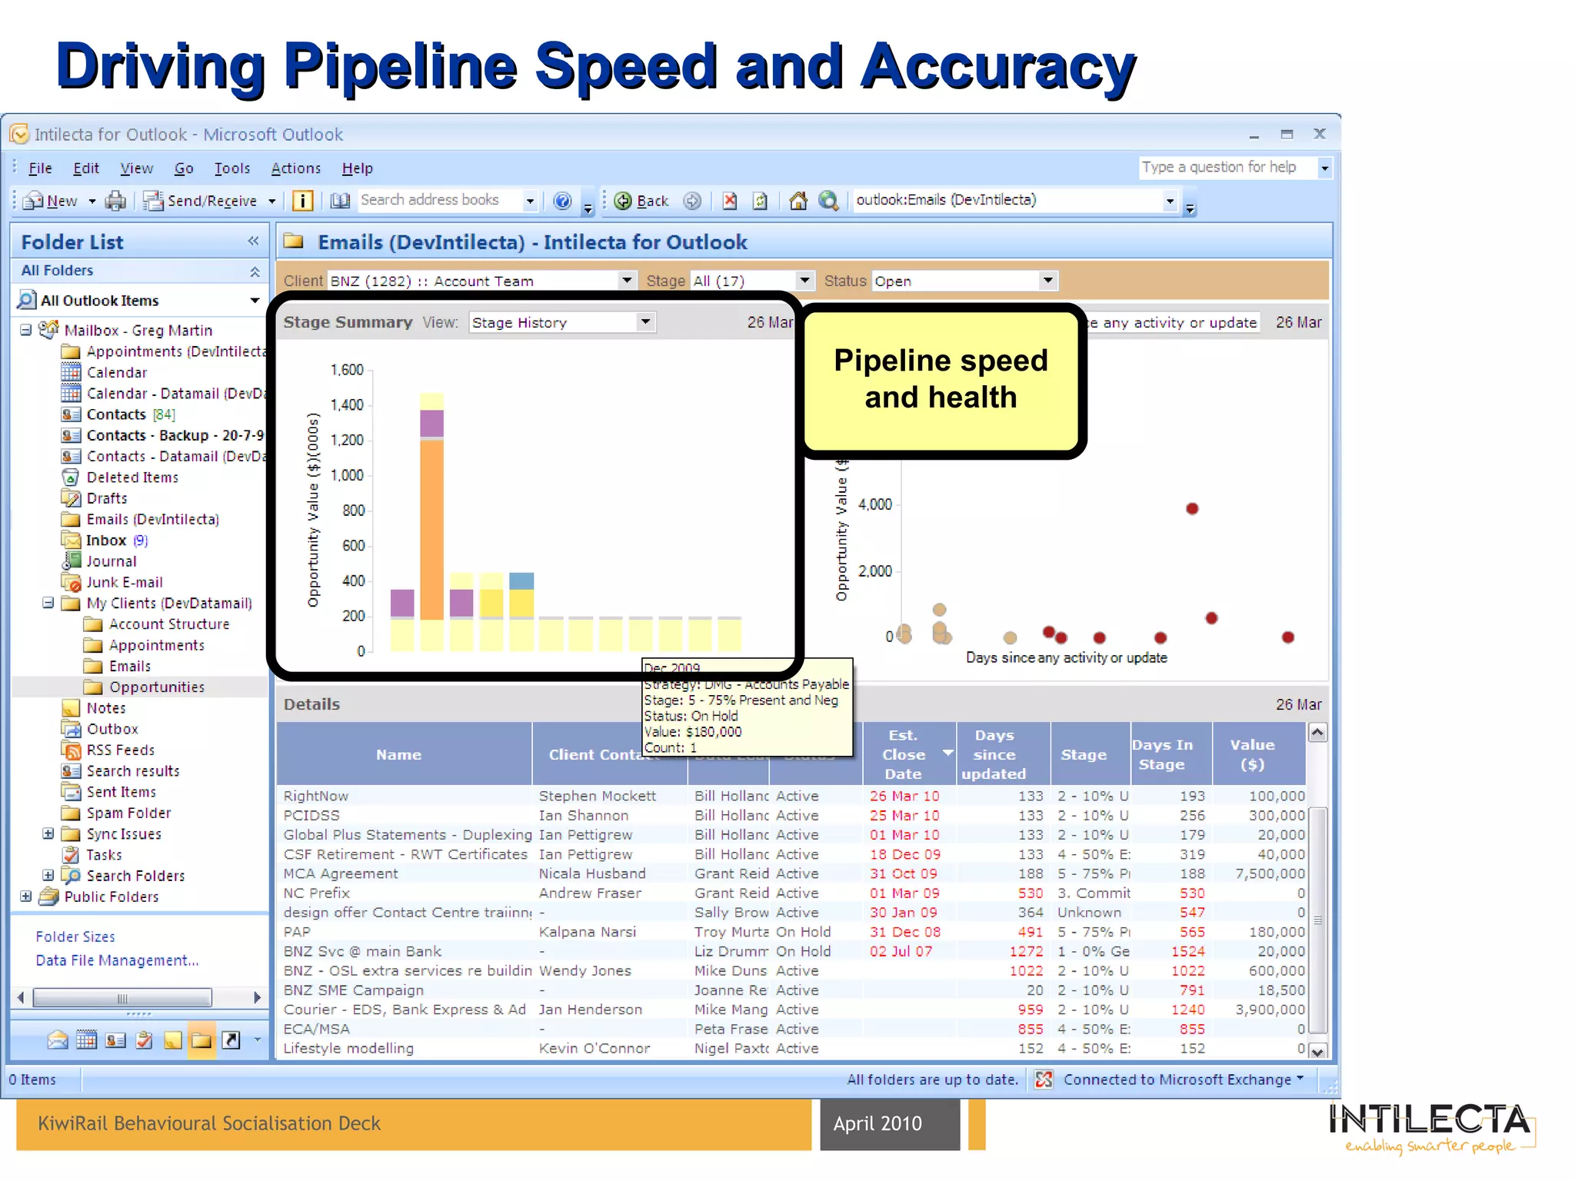This screenshot has height=1181, width=1575.
Task: Expand the Search Folders node
Action: pos(48,875)
